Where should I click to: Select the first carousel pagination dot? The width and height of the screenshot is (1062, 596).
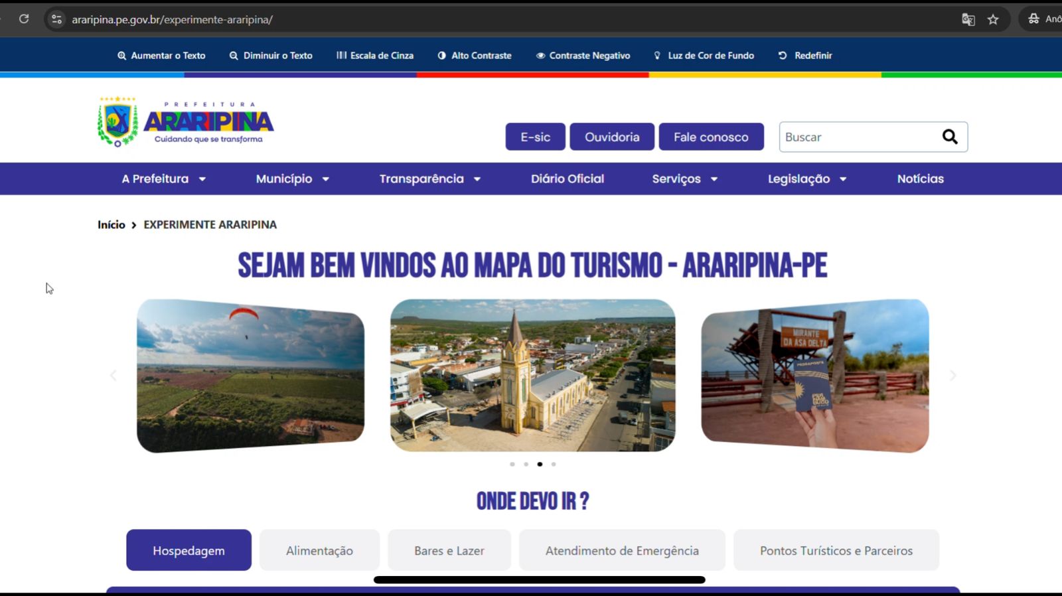[512, 464]
